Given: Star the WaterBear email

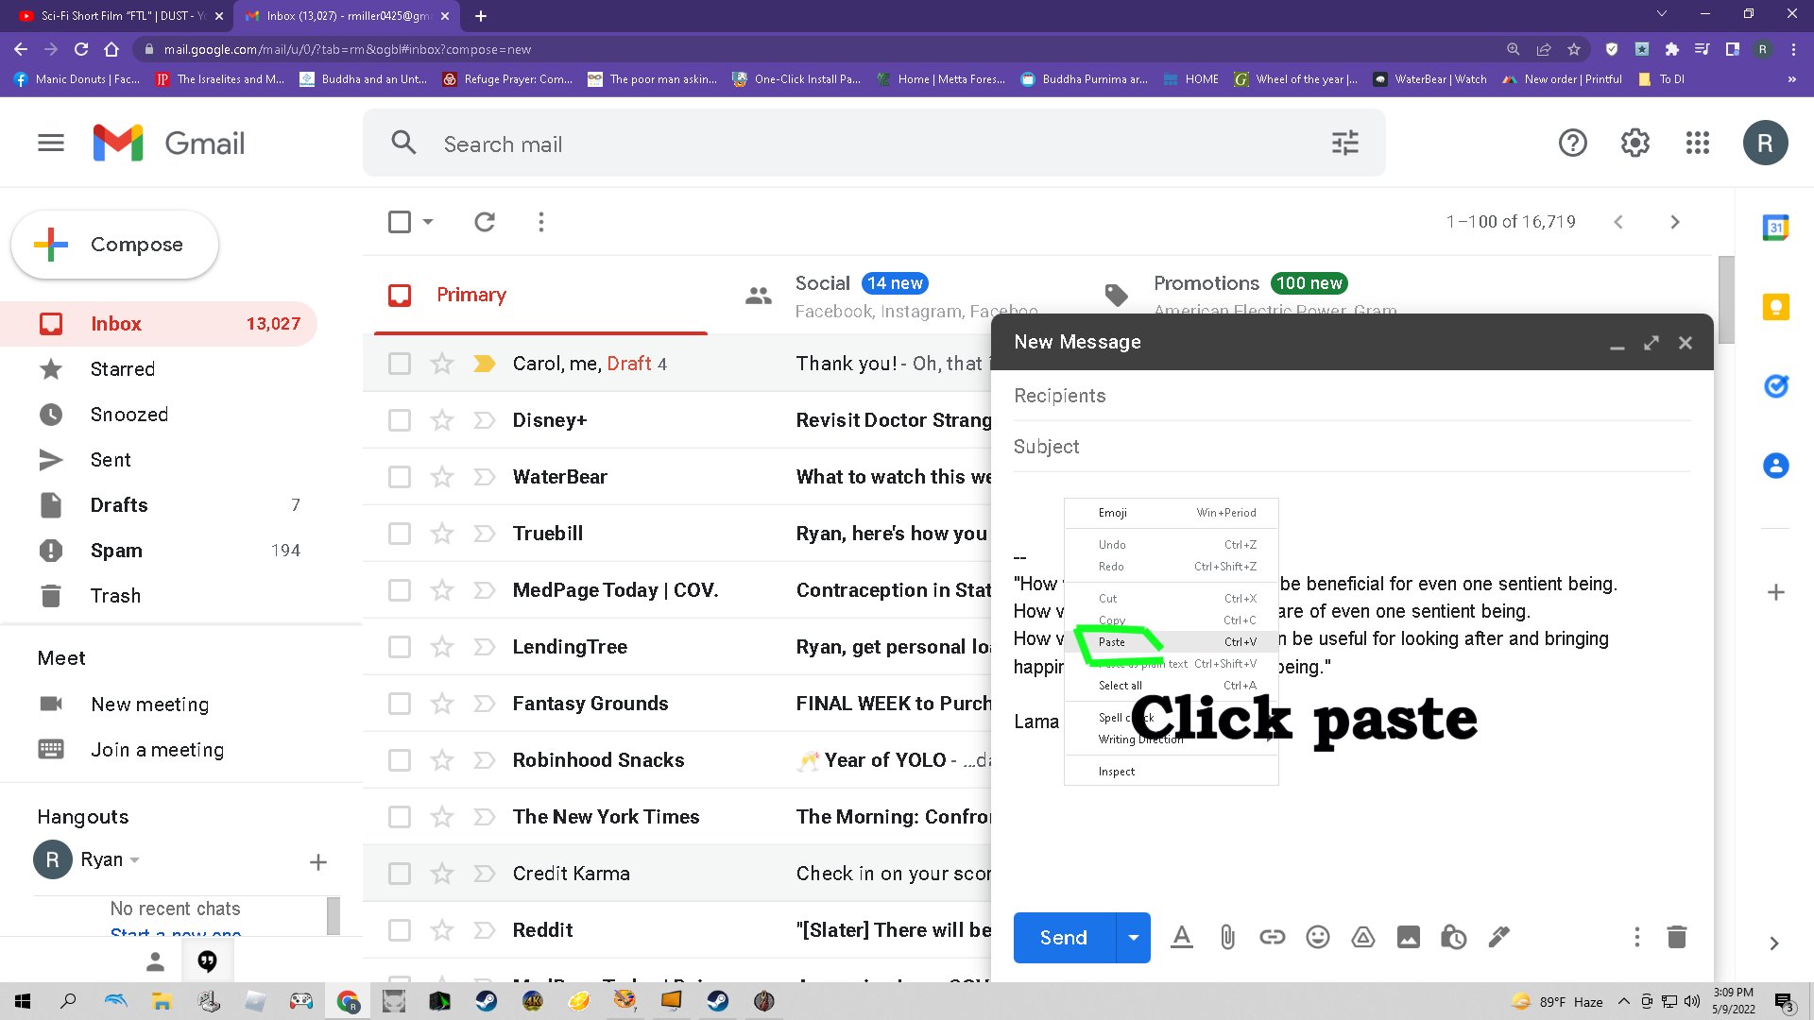Looking at the screenshot, I should (442, 477).
